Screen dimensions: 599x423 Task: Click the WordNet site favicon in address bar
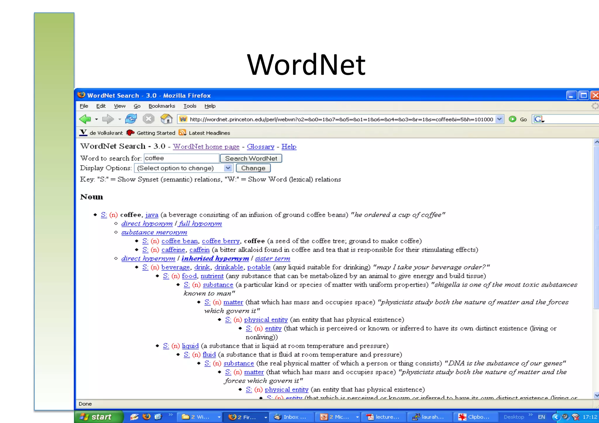[183, 119]
